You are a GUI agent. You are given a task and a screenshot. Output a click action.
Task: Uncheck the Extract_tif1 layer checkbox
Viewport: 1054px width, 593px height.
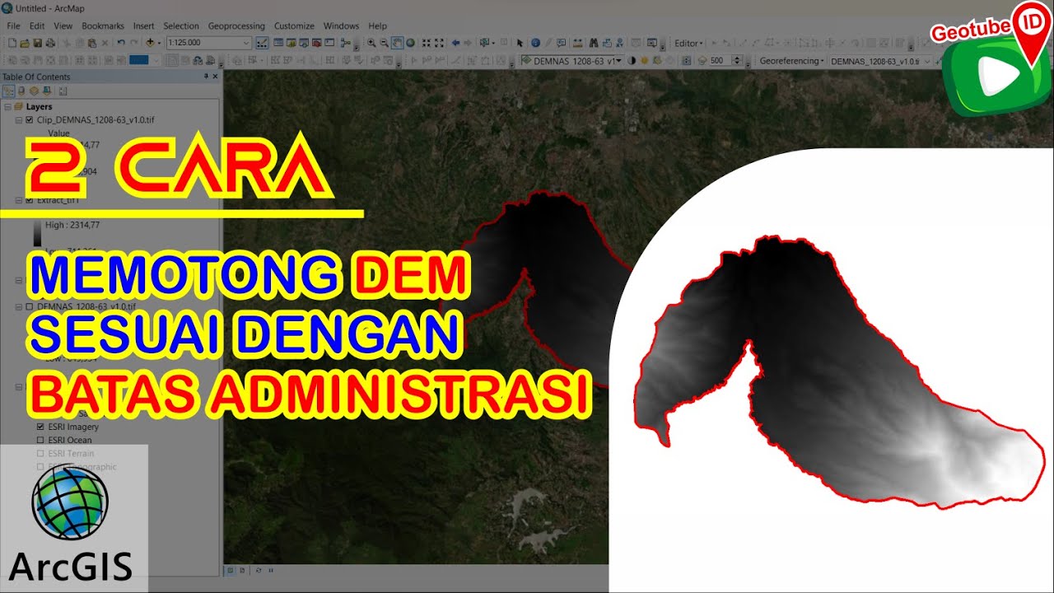coord(30,200)
